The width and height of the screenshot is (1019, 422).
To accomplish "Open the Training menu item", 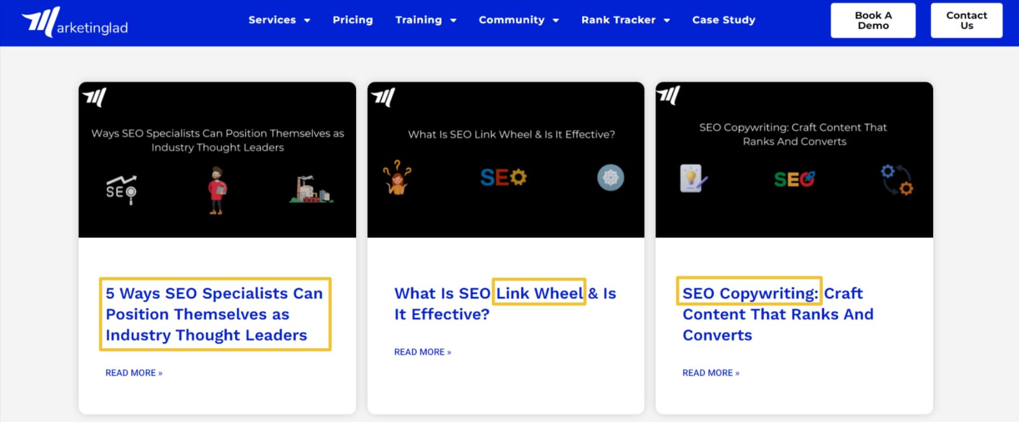I will click(x=418, y=20).
